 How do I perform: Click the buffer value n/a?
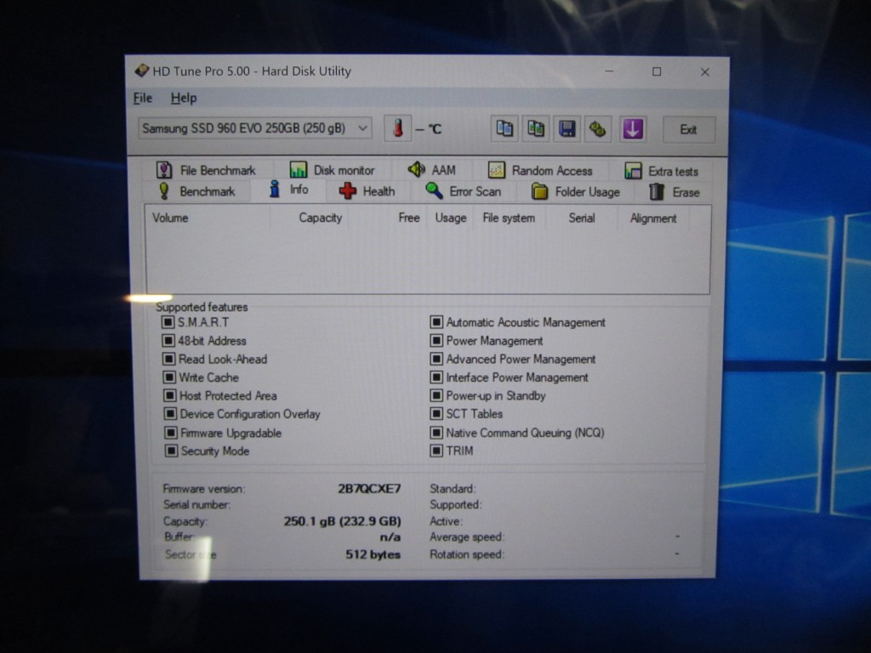(x=390, y=537)
